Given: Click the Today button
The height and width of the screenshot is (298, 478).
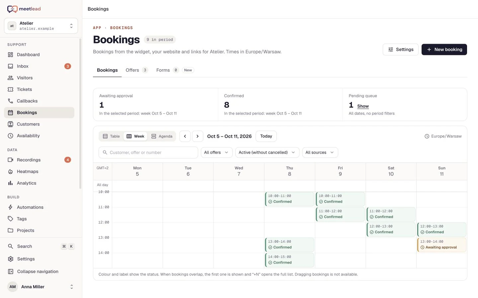Looking at the screenshot, I should [x=266, y=136].
